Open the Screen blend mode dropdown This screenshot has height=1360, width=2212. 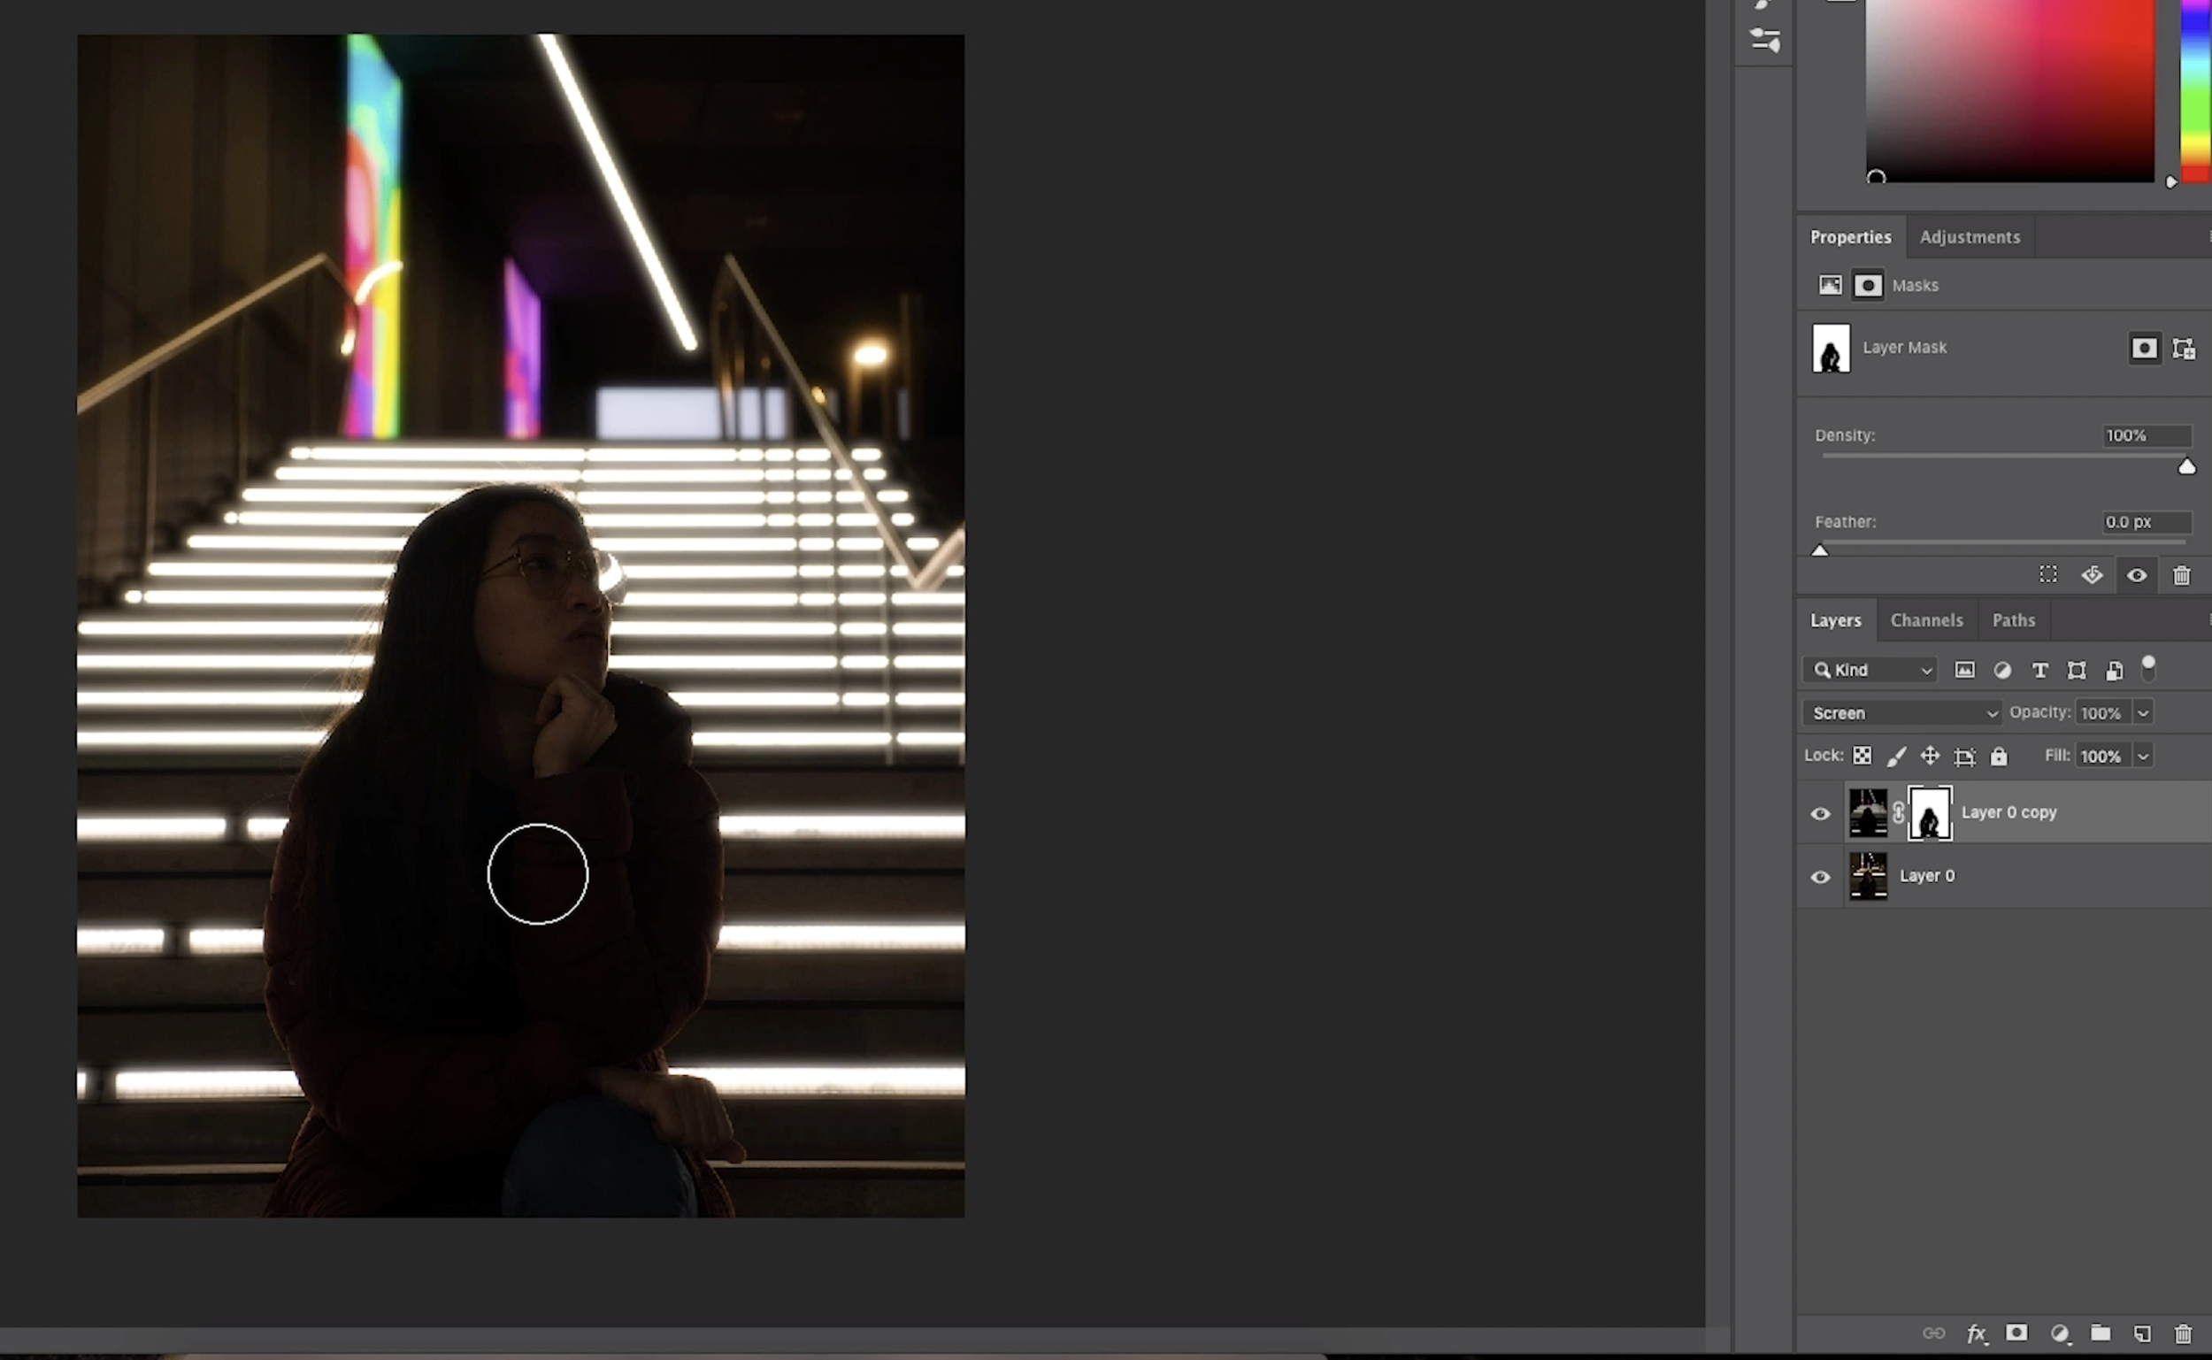[1901, 712]
